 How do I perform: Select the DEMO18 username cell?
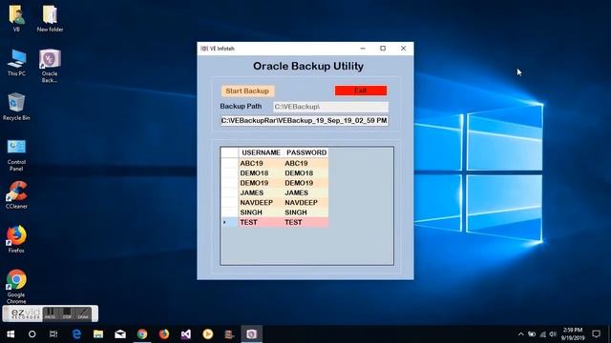tap(261, 173)
